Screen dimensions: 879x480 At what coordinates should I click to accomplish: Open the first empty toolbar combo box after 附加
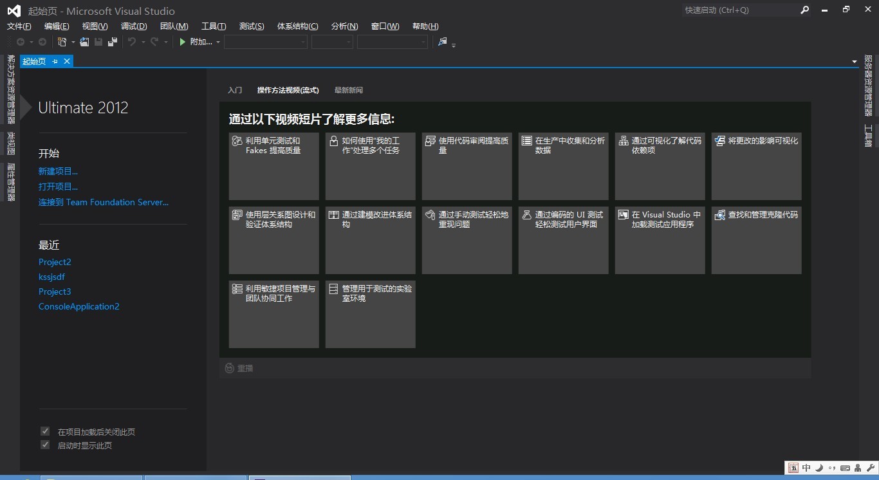coord(266,42)
